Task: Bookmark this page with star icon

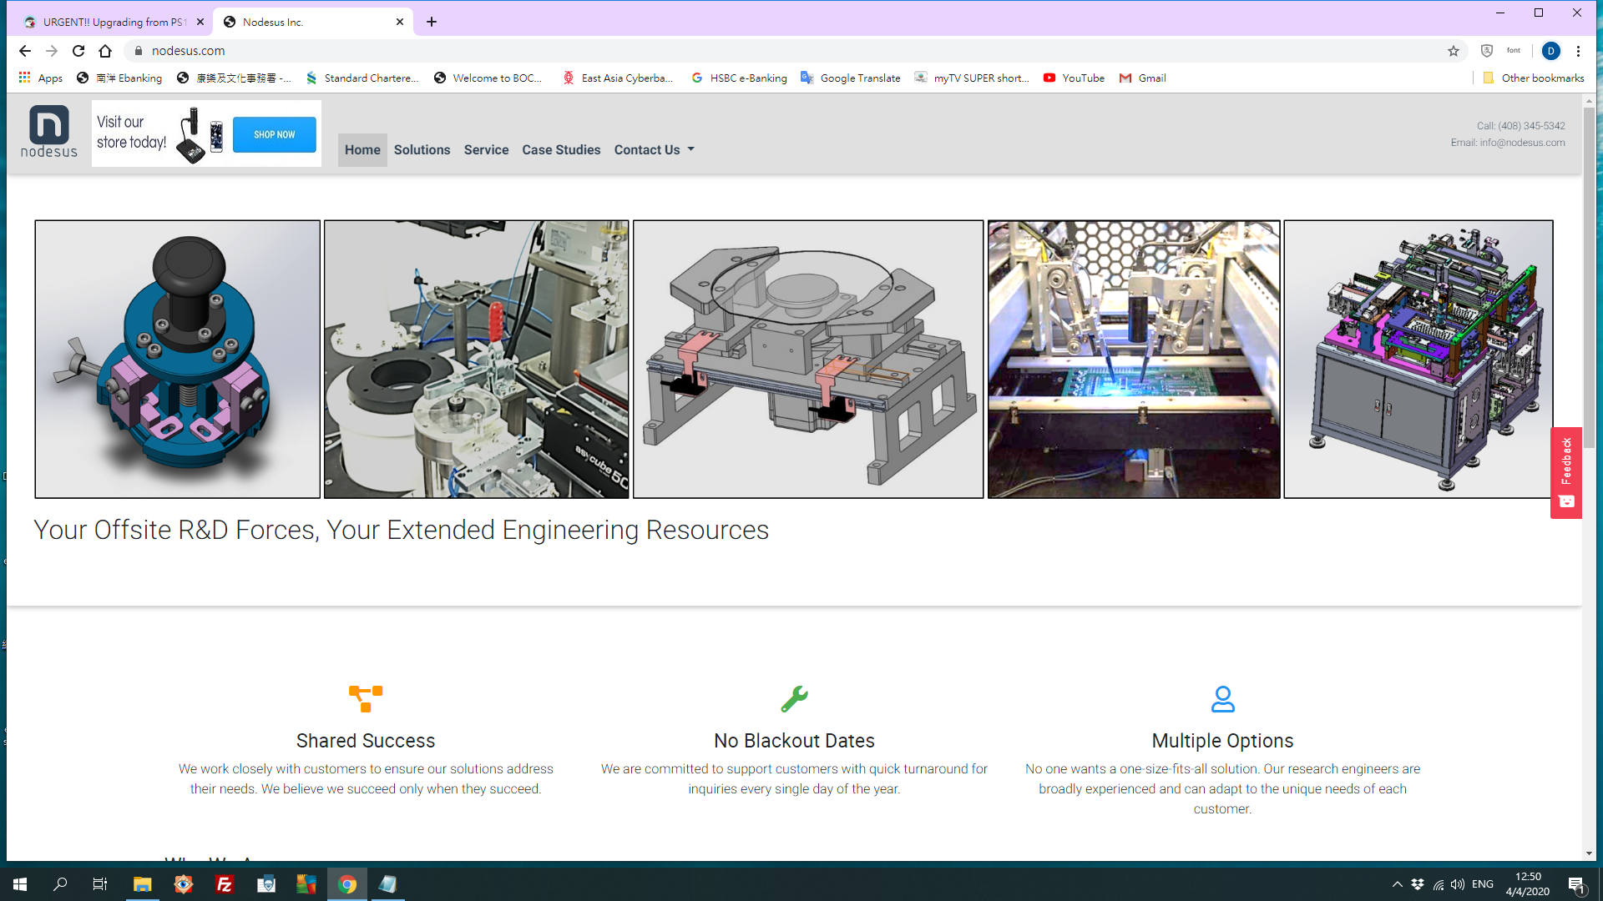Action: pyautogui.click(x=1454, y=51)
